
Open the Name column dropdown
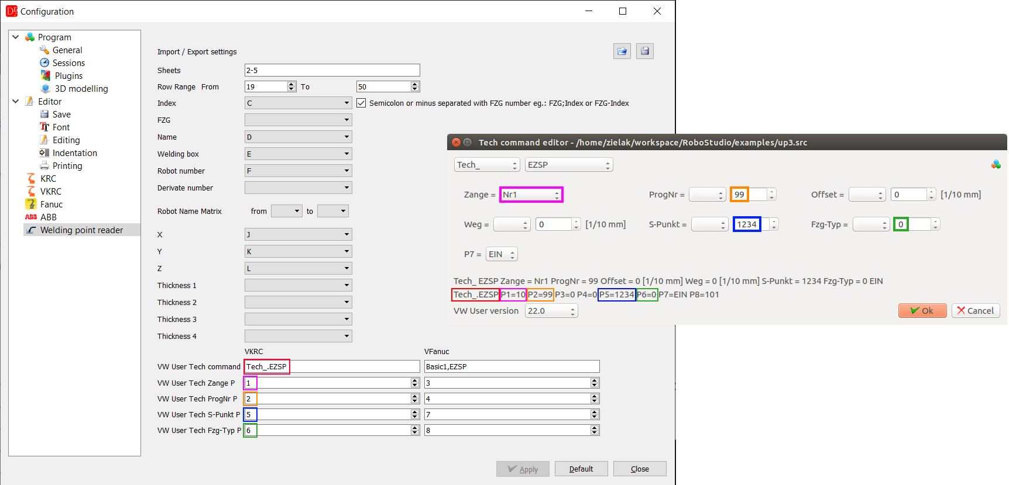(298, 137)
